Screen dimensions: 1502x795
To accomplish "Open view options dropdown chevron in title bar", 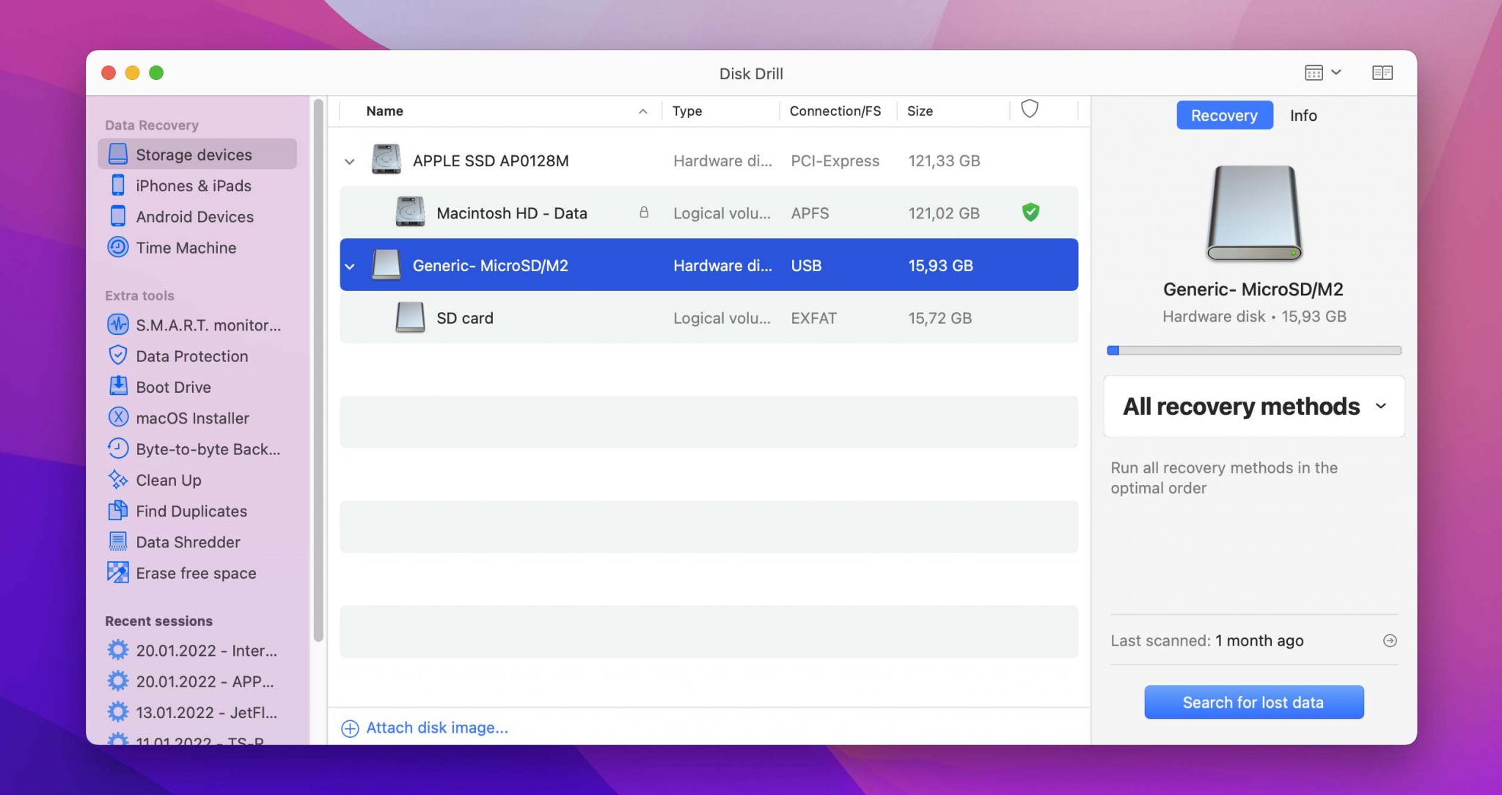I will (x=1336, y=72).
